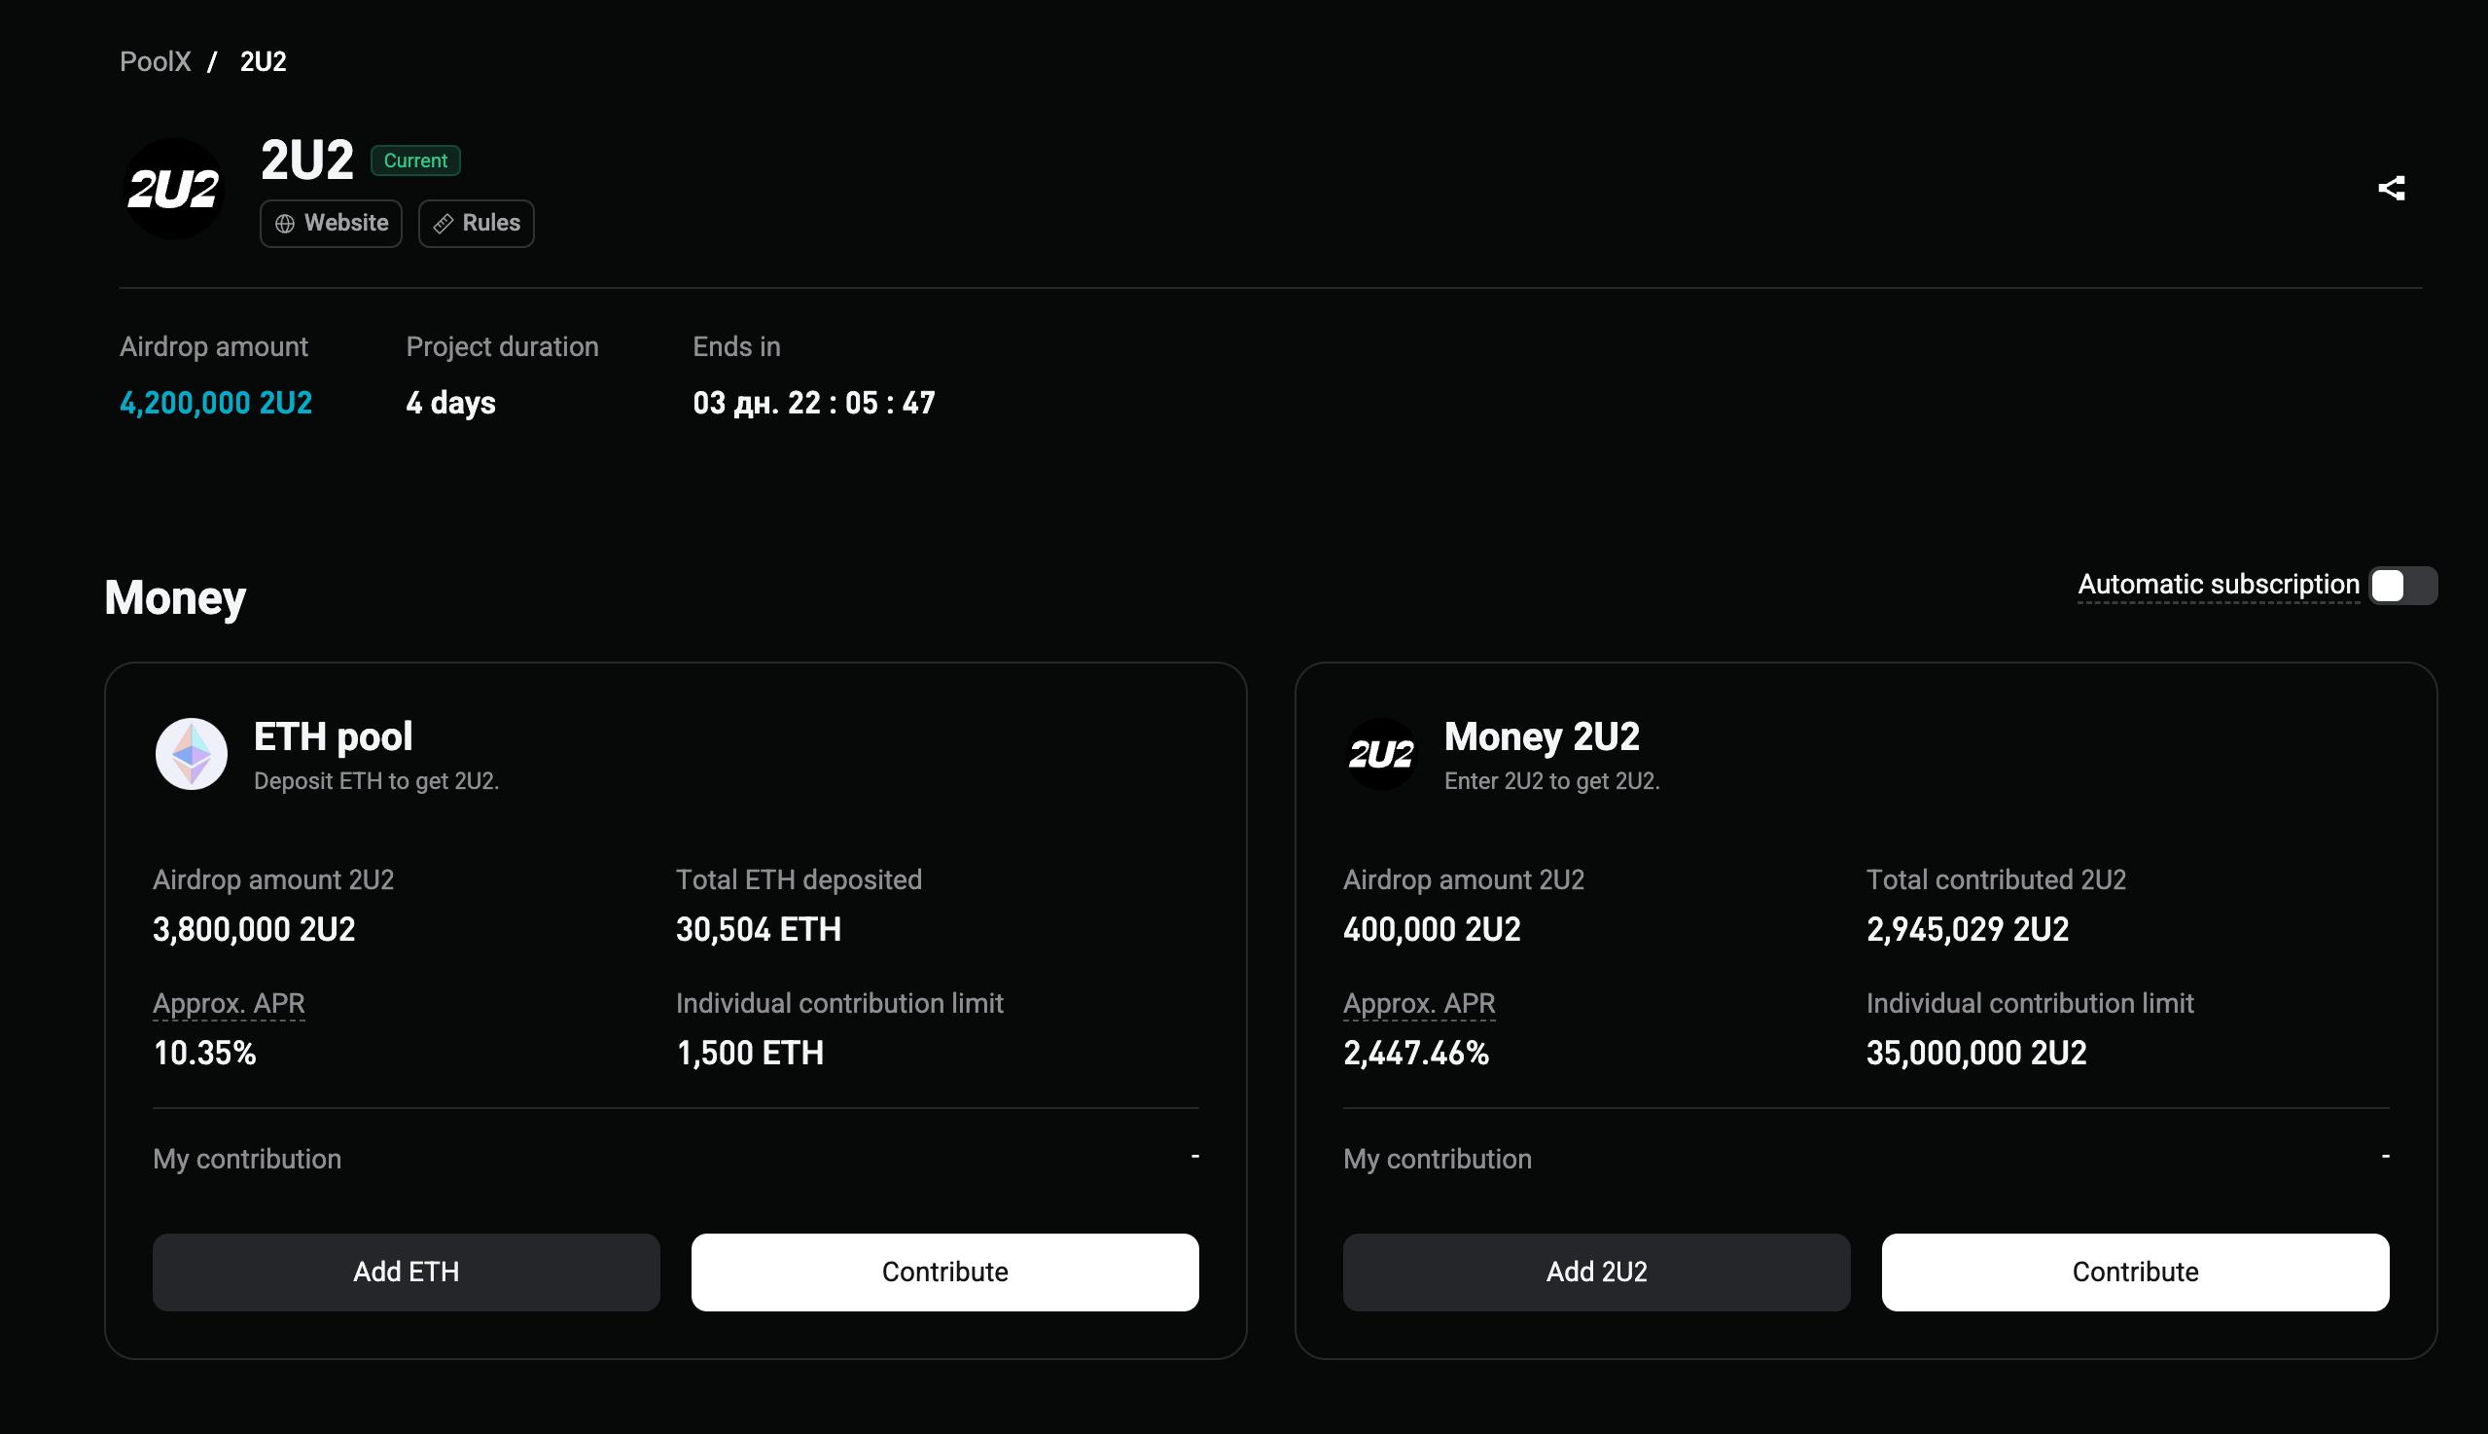The height and width of the screenshot is (1434, 2488).
Task: Click the share icon at top right
Action: (2391, 188)
